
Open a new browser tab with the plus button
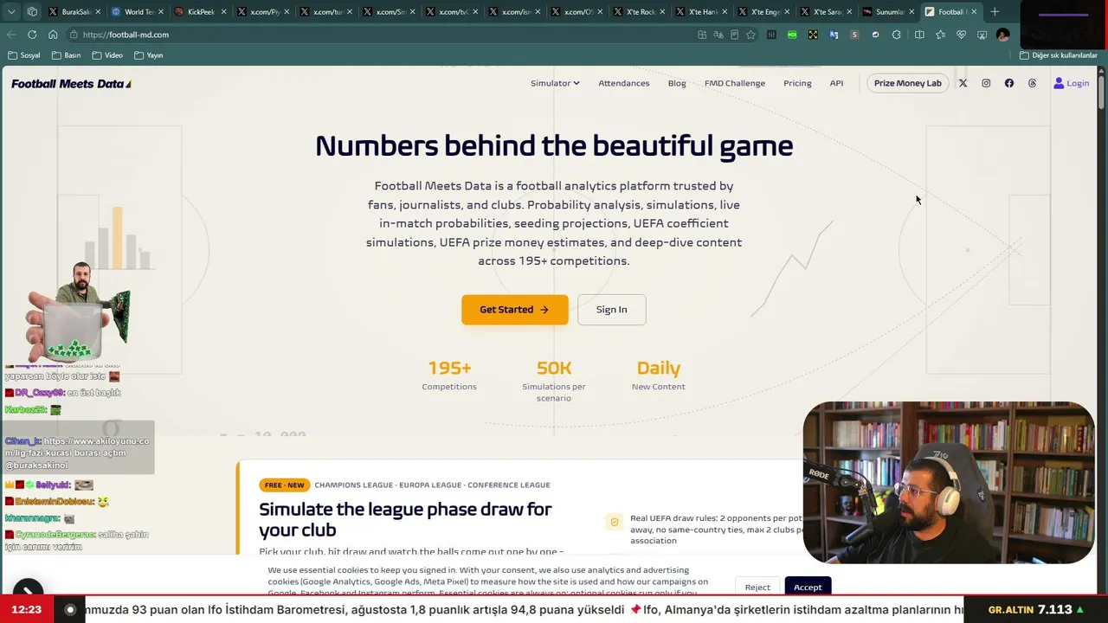(x=995, y=12)
